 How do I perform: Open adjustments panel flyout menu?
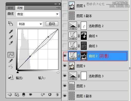(x=58, y=8)
